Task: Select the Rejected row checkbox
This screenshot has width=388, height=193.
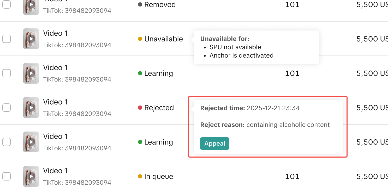Action: [x=7, y=108]
